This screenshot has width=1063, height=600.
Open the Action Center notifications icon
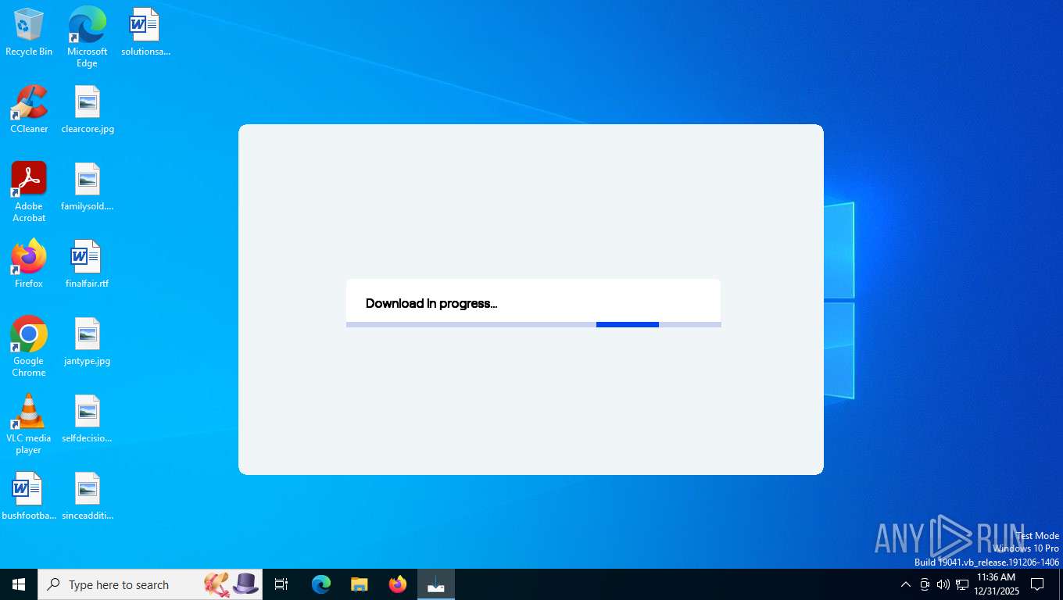pyautogui.click(x=1037, y=584)
